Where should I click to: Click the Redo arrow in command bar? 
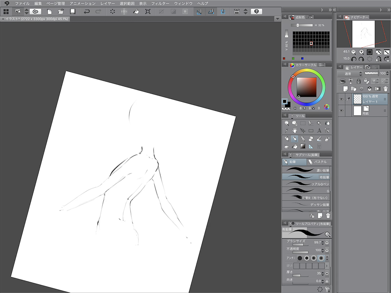(99, 11)
